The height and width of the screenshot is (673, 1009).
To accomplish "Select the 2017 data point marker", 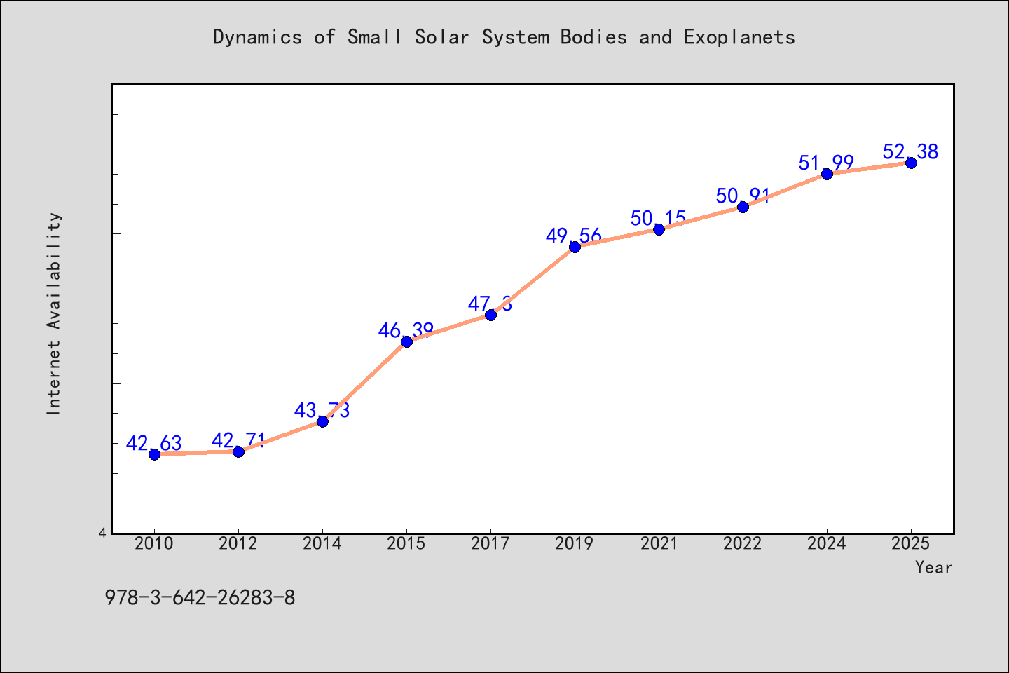I will [x=490, y=315].
